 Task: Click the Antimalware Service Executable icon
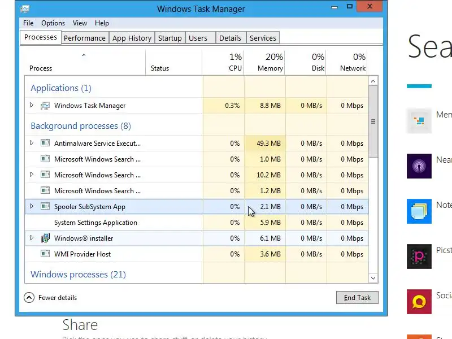pos(45,143)
